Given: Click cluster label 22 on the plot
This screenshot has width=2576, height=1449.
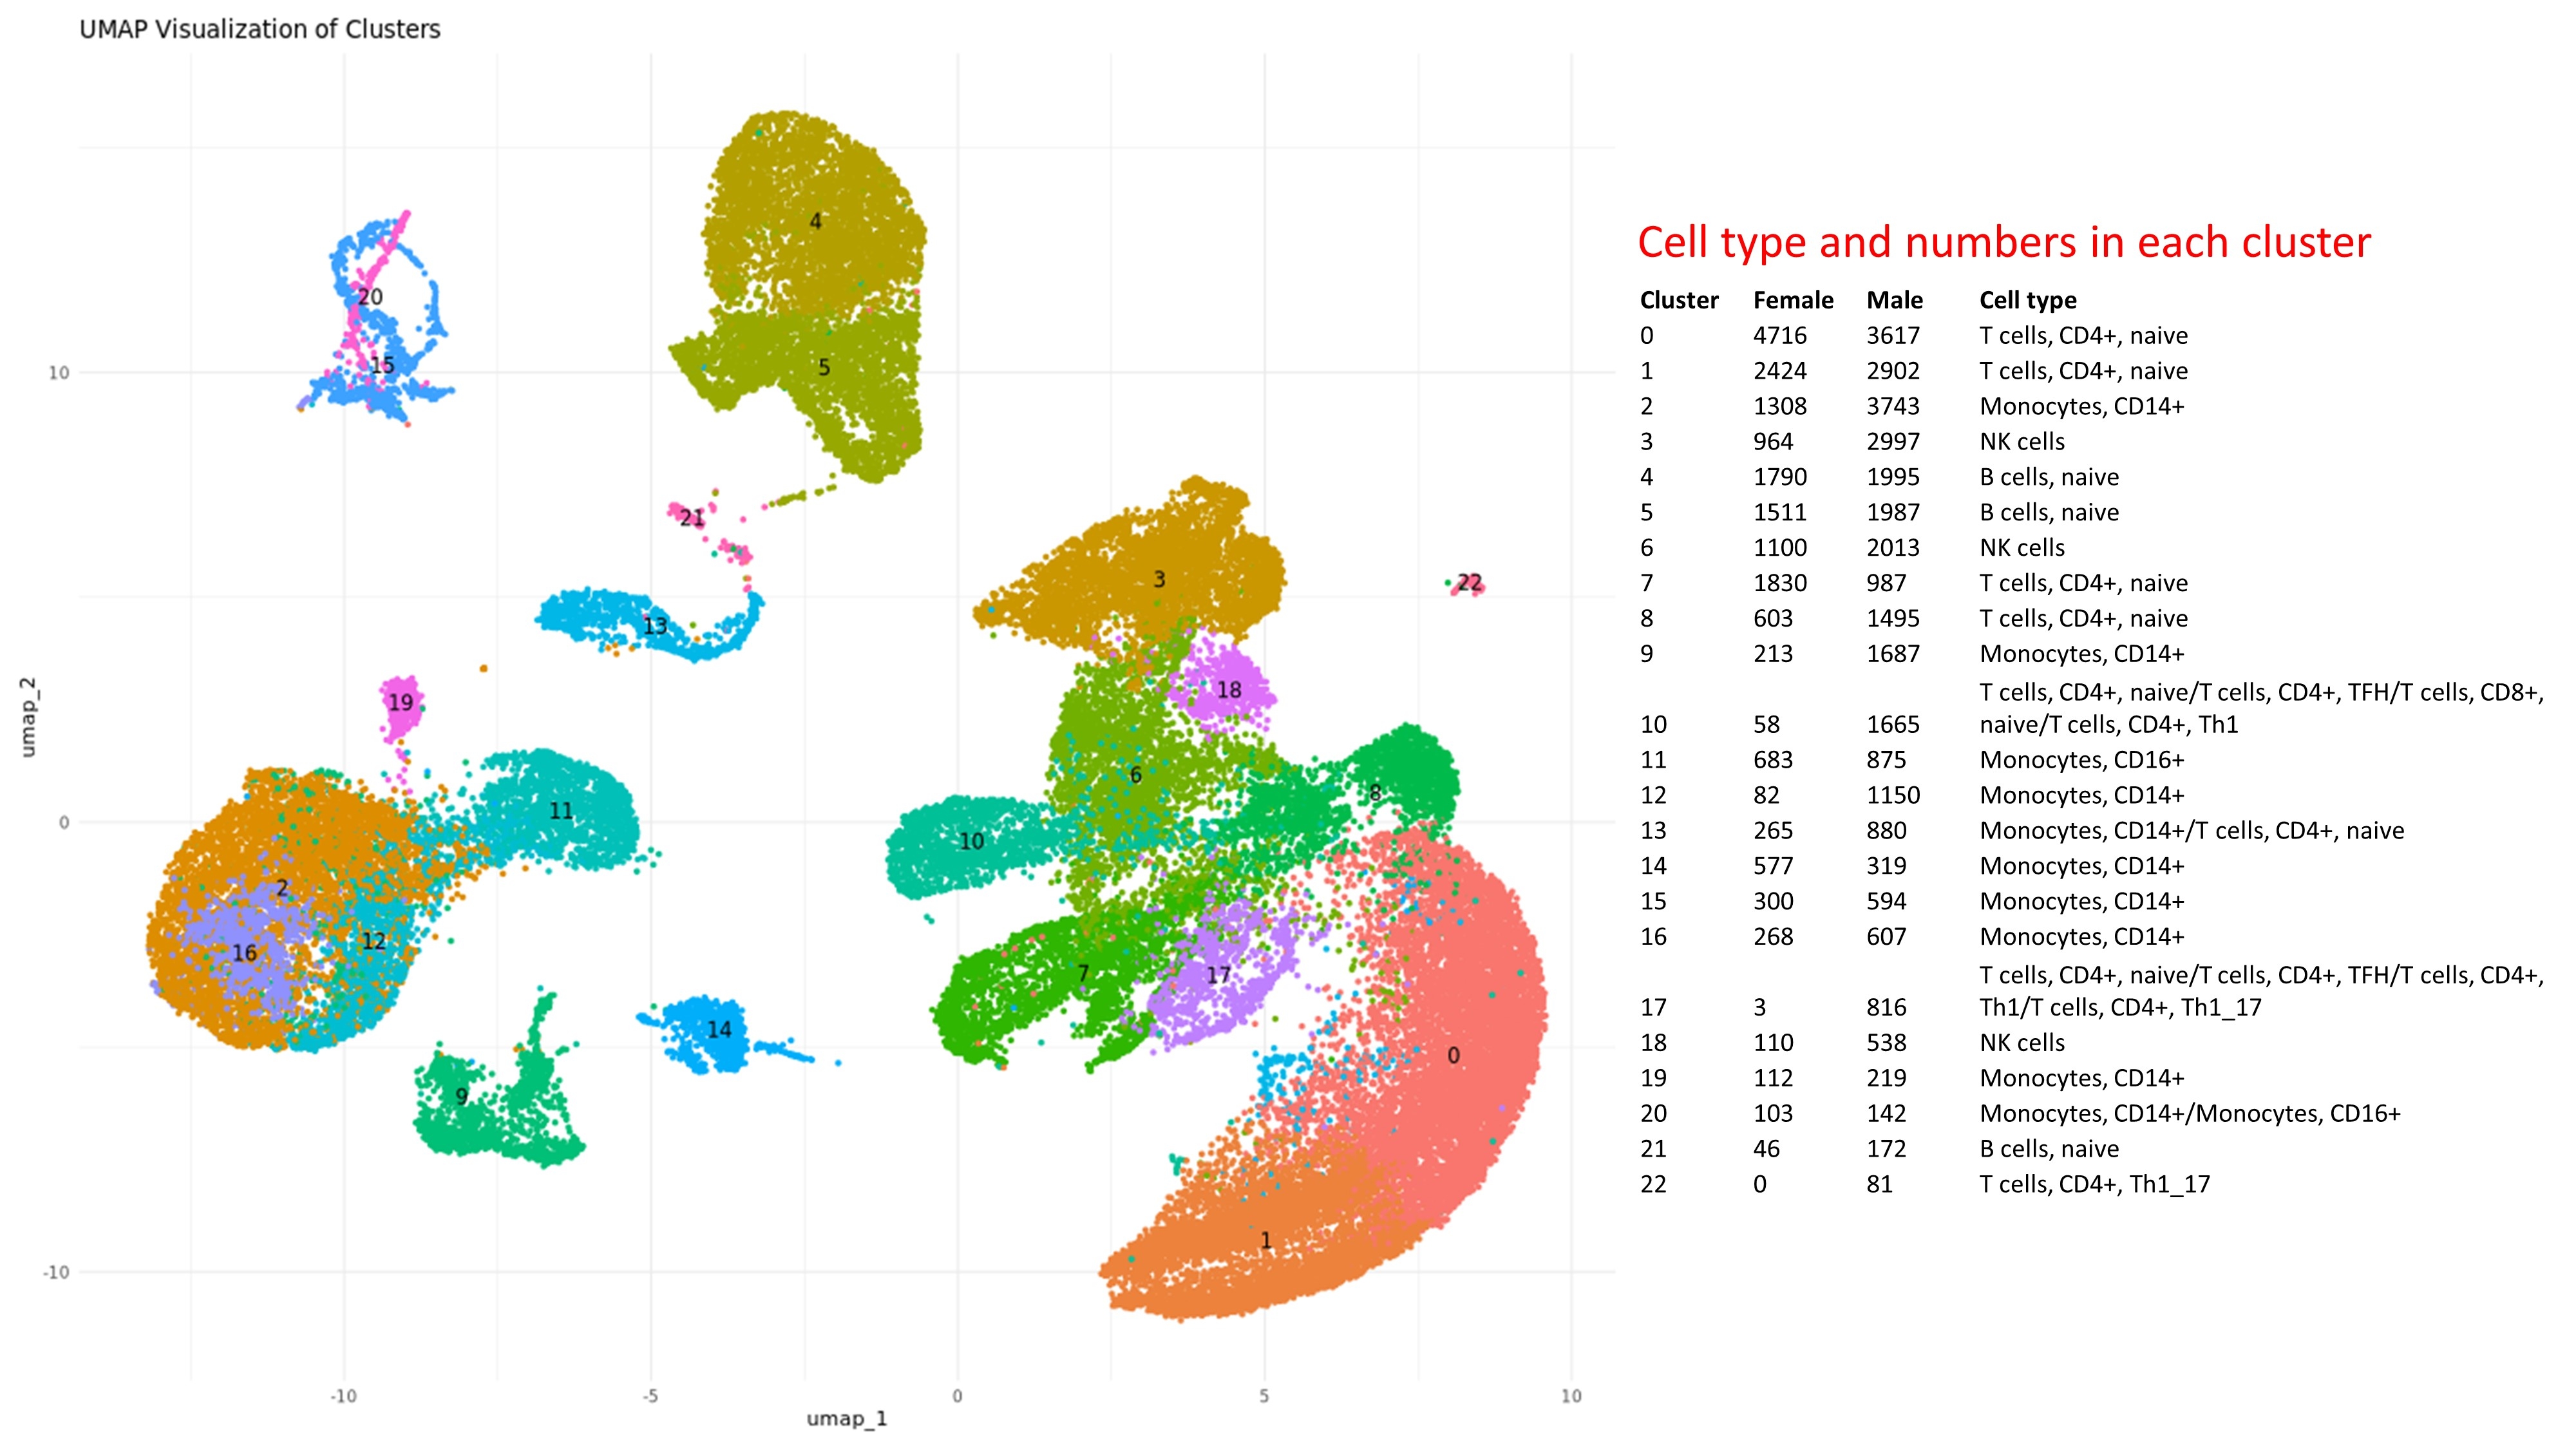Looking at the screenshot, I should click(x=1469, y=583).
